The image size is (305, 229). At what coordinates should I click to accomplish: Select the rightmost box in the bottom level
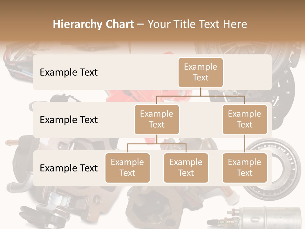(x=244, y=168)
